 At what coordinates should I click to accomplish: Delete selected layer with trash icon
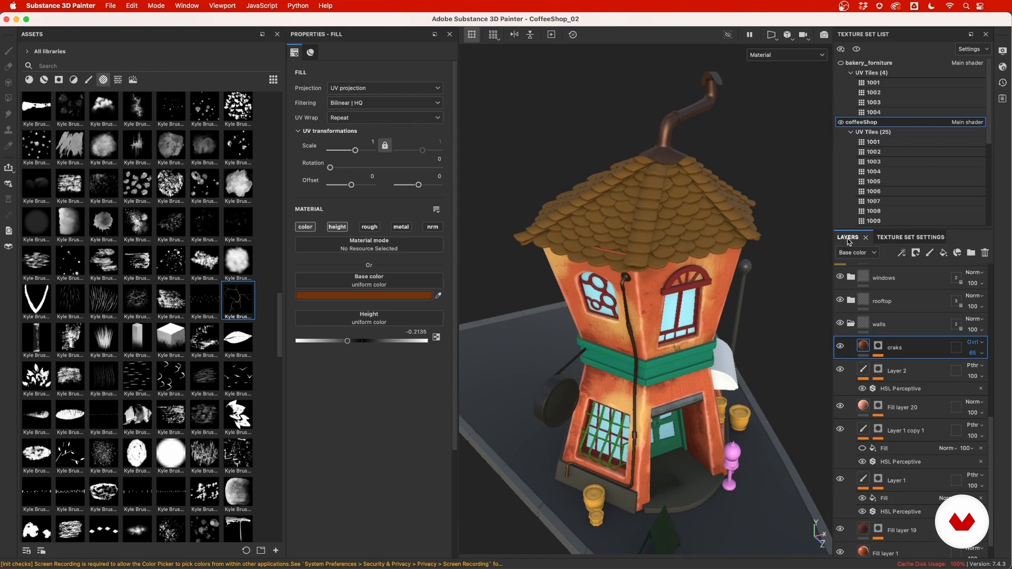(985, 253)
